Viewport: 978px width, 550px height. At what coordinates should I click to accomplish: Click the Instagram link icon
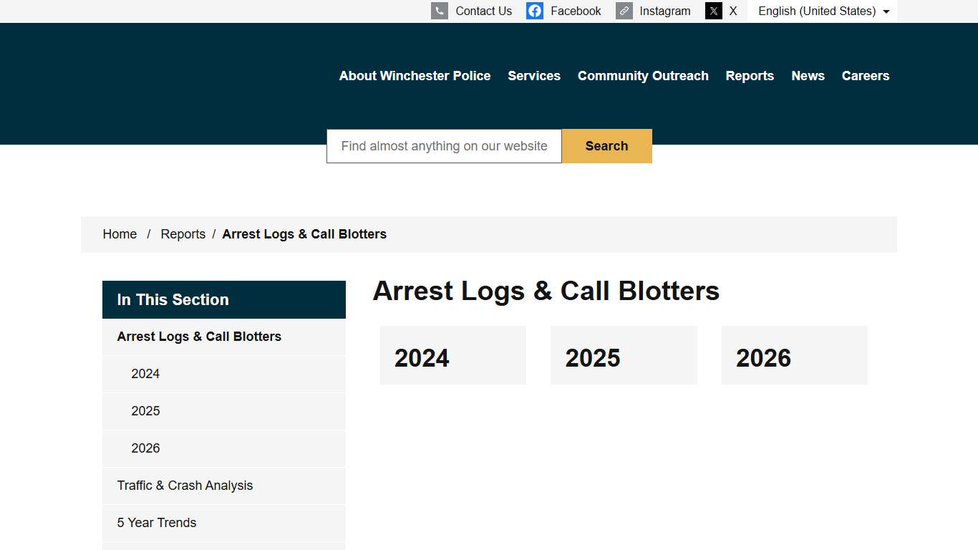click(x=623, y=11)
